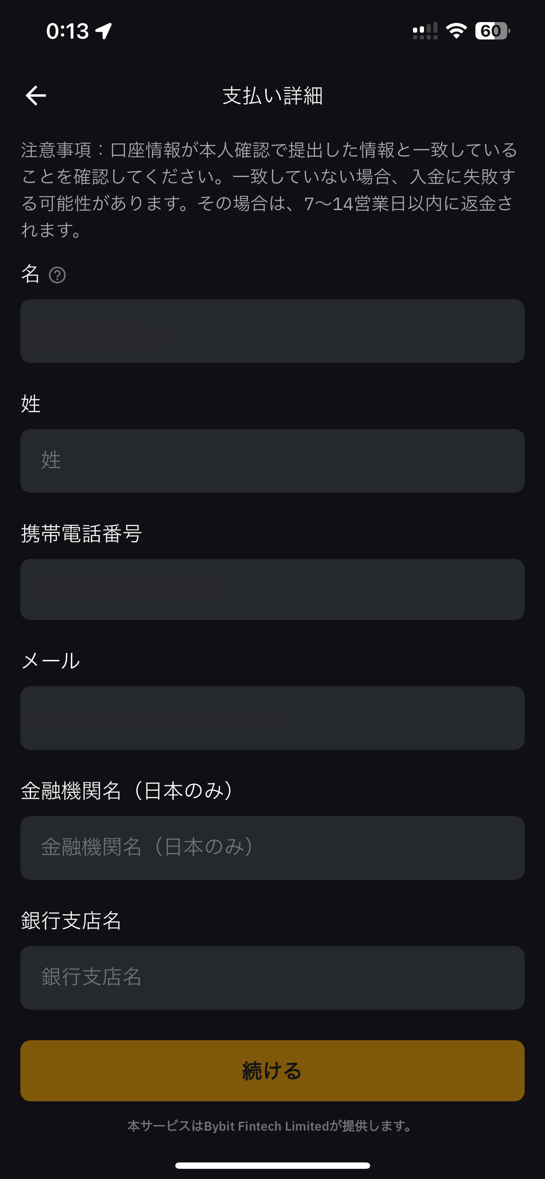The image size is (545, 1179).
Task: Tap the home indicator bar
Action: (x=272, y=1165)
